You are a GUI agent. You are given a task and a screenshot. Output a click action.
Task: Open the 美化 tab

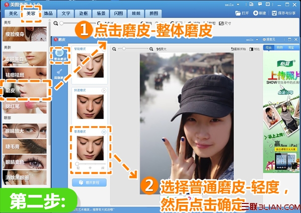[x=13, y=14]
